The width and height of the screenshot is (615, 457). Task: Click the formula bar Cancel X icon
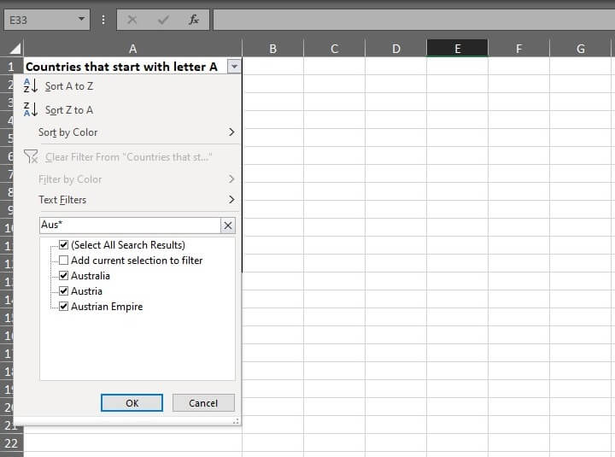(132, 19)
